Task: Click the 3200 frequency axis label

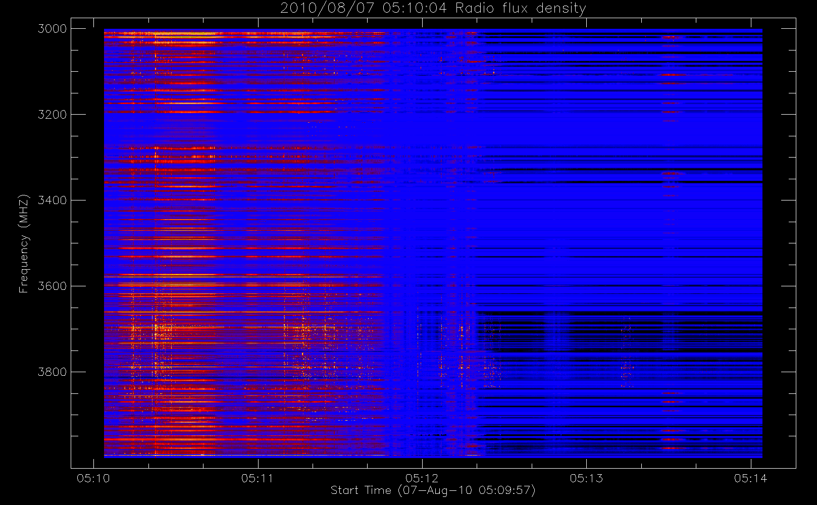Action: [53, 115]
